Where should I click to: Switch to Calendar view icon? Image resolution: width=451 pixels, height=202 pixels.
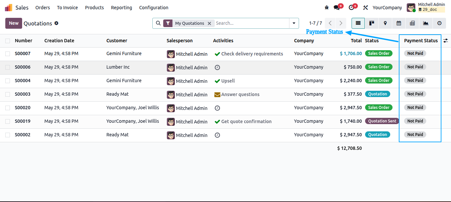click(399, 23)
